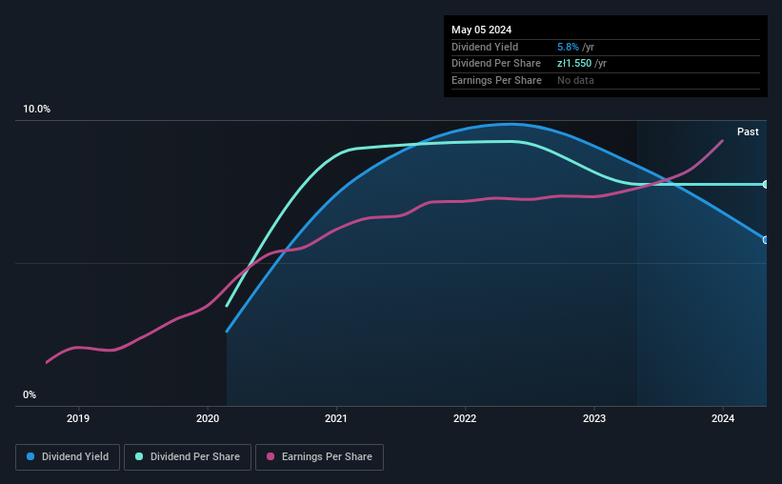Click the teal Dividend Per Share legend dot
The image size is (782, 484).
pos(139,456)
